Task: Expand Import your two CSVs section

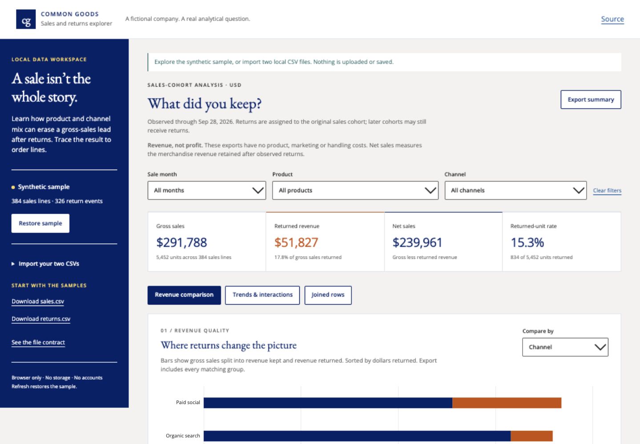Action: 45,264
